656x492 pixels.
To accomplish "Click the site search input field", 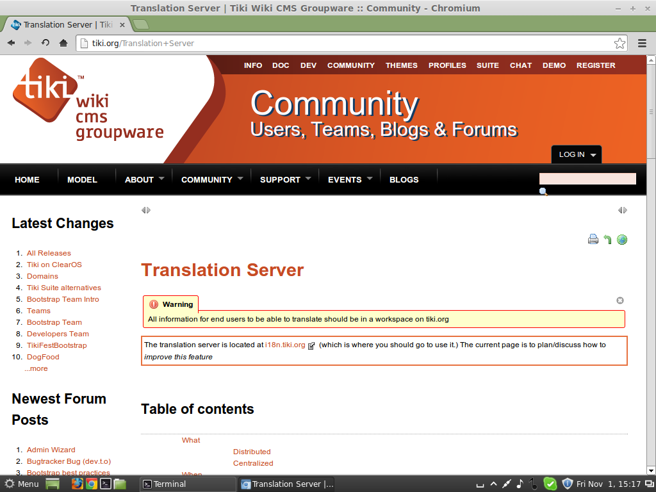I will (587, 179).
